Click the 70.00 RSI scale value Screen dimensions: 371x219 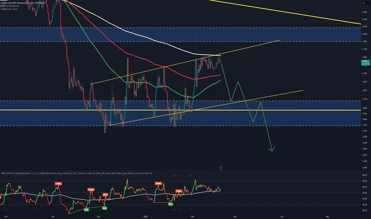tap(365, 181)
